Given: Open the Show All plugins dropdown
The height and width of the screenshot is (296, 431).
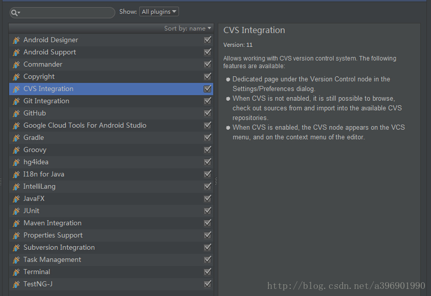Looking at the screenshot, I should point(159,12).
